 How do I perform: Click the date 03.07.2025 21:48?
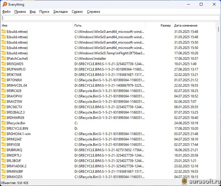[186, 134]
